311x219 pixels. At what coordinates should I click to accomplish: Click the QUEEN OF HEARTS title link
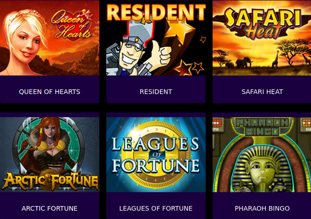(49, 92)
